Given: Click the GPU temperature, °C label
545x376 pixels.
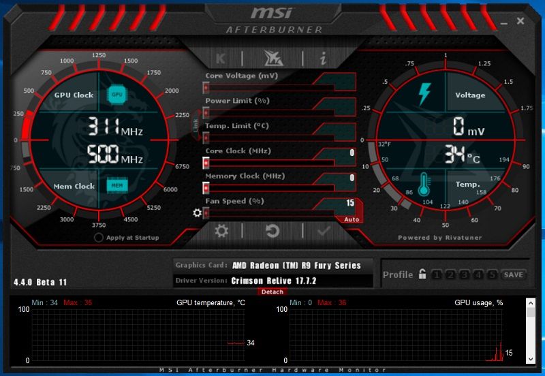Looking at the screenshot, I should (x=211, y=302).
